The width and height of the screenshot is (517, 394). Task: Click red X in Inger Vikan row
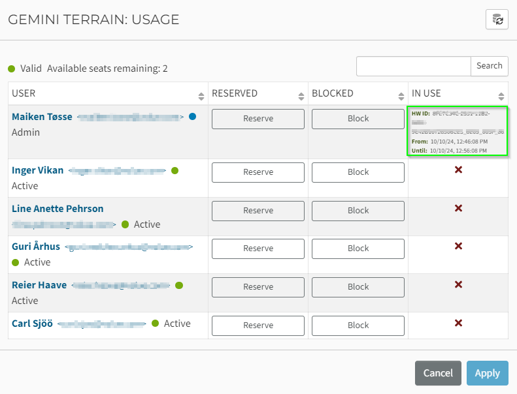pos(458,170)
